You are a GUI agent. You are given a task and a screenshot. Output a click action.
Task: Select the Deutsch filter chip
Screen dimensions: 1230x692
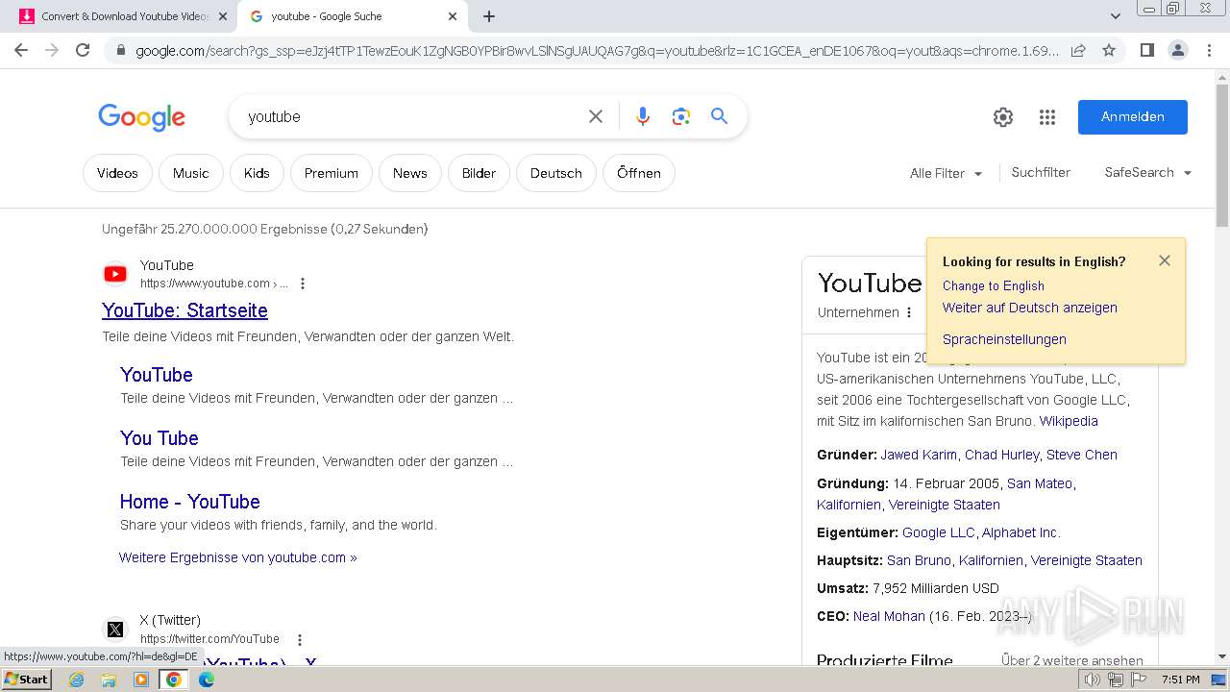(x=556, y=173)
